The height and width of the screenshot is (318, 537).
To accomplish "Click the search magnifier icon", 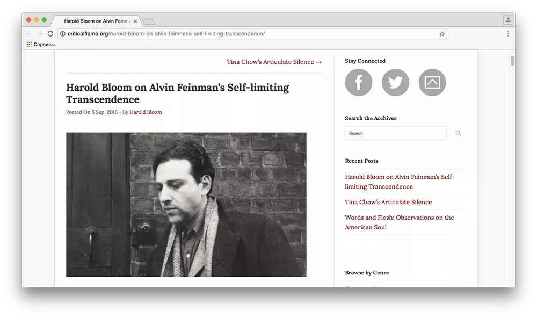I will (458, 133).
